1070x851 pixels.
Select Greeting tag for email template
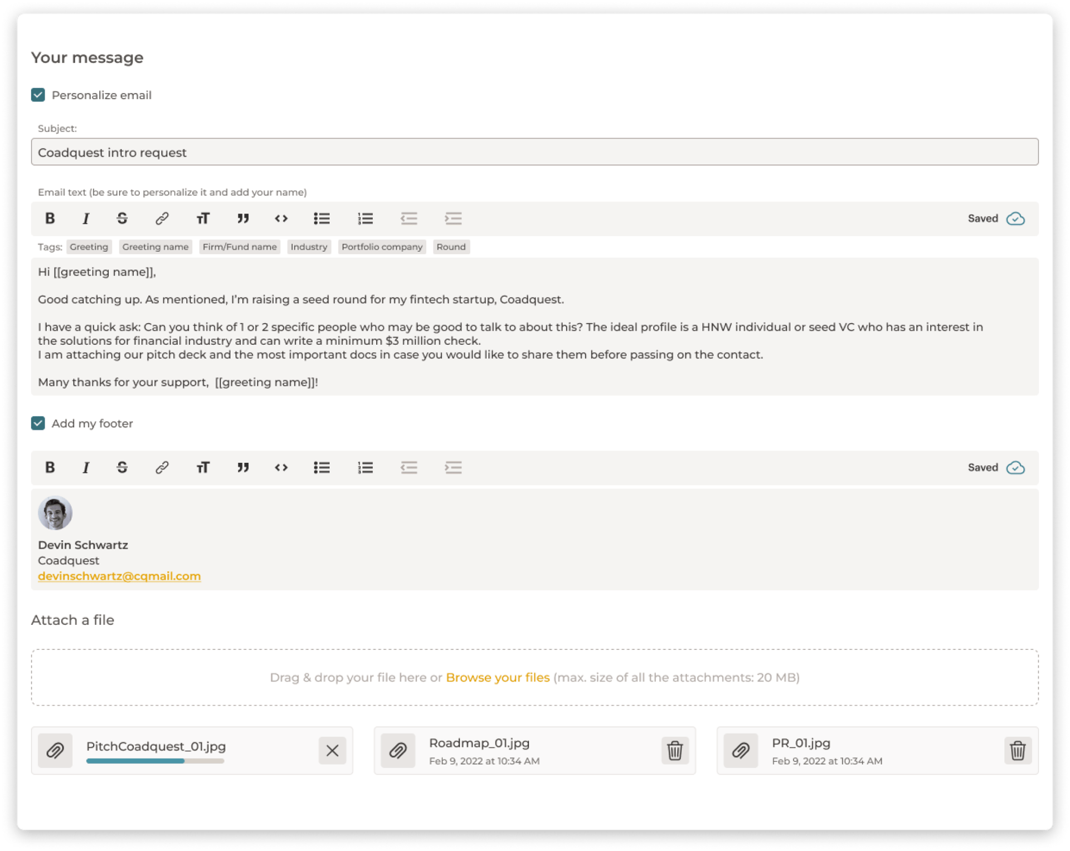pyautogui.click(x=87, y=247)
